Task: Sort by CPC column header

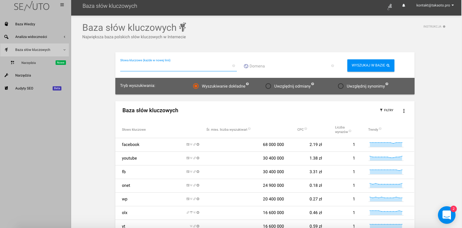Action: (x=301, y=130)
